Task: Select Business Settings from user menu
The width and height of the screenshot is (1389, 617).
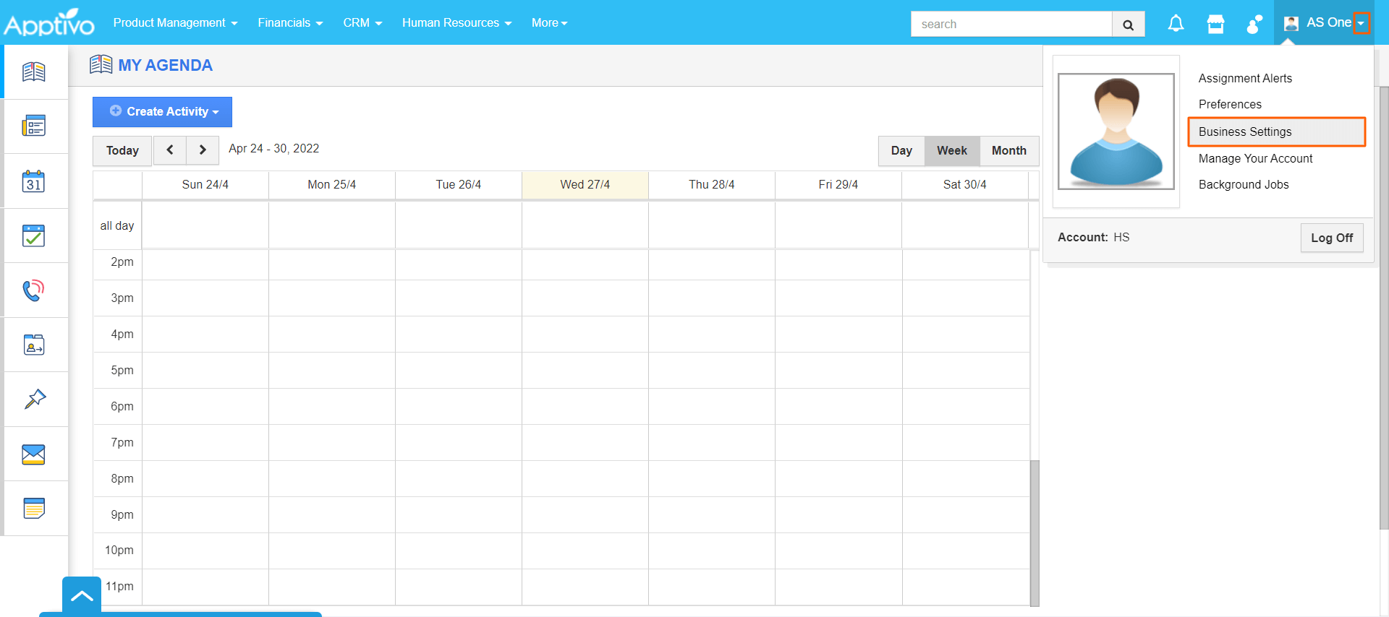Action: (x=1244, y=131)
